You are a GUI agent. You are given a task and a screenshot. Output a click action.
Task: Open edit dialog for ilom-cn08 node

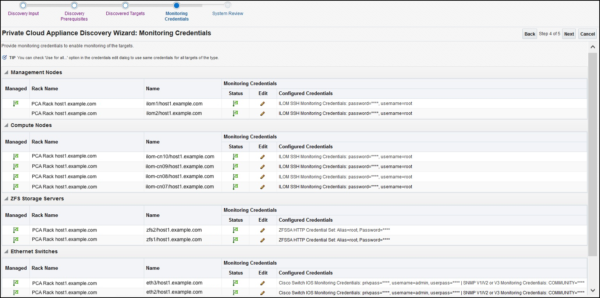point(263,177)
